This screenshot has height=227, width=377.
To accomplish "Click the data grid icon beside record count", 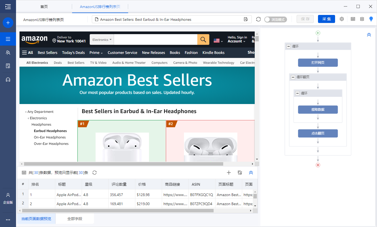I will pos(24,173).
